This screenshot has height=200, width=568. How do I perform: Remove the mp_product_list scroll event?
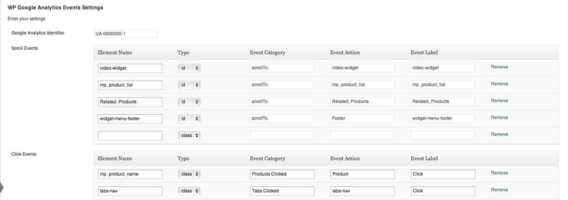click(499, 84)
